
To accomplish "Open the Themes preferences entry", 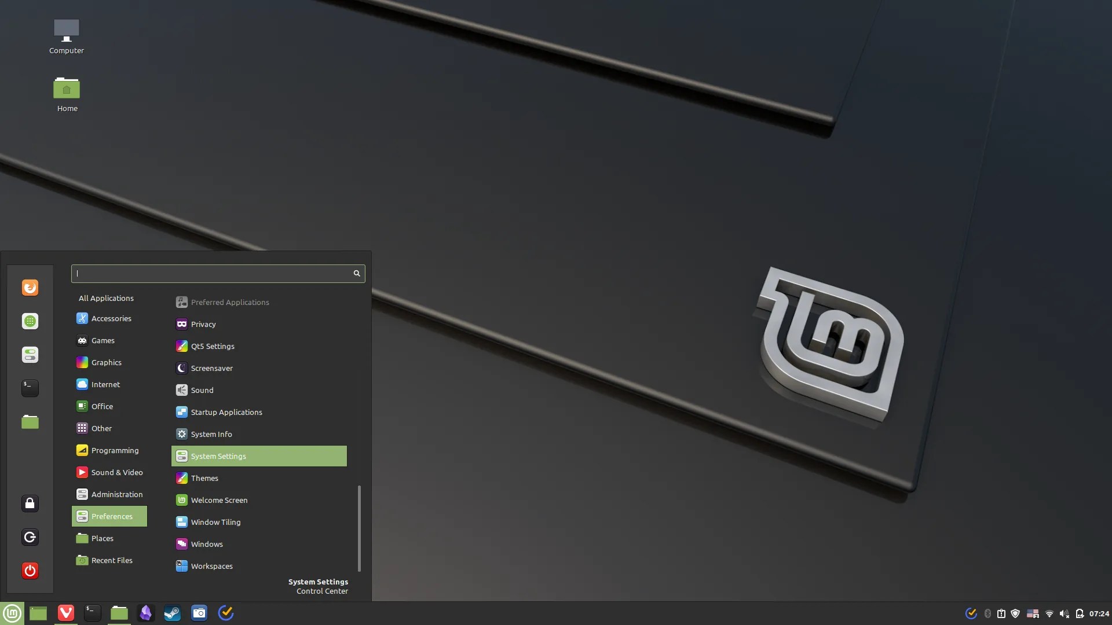I will (204, 478).
